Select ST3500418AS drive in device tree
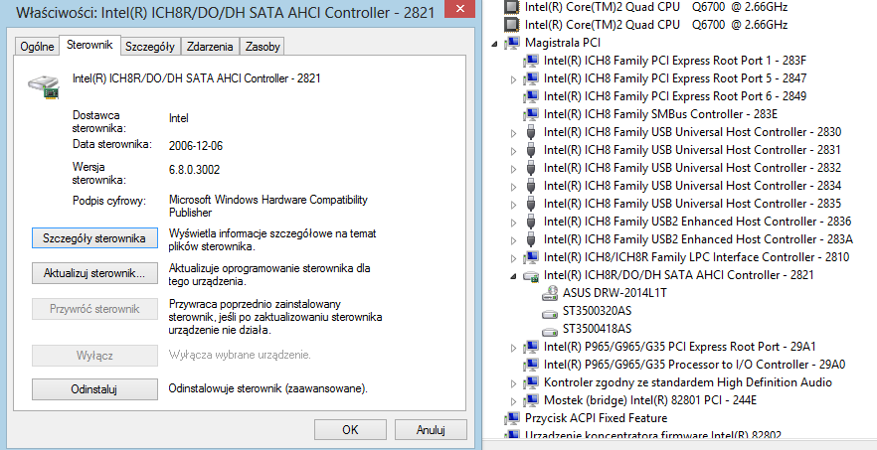This screenshot has height=450, width=877. point(597,328)
